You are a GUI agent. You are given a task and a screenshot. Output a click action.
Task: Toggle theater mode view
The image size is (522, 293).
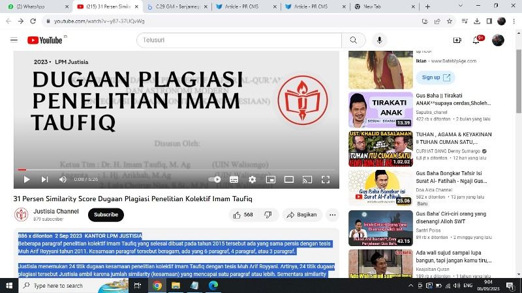(x=289, y=180)
